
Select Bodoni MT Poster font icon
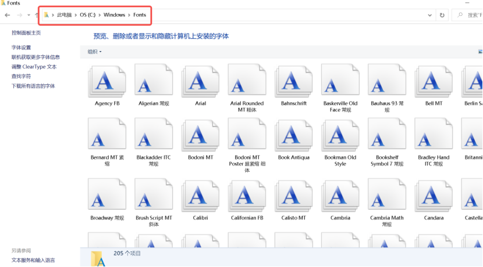pyautogui.click(x=247, y=134)
